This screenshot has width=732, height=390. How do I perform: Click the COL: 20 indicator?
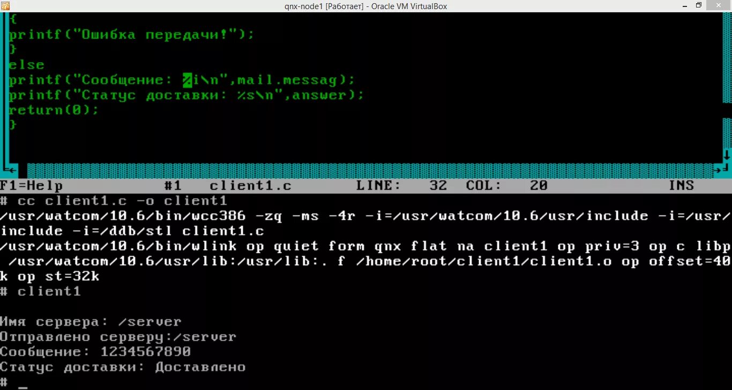(x=506, y=186)
